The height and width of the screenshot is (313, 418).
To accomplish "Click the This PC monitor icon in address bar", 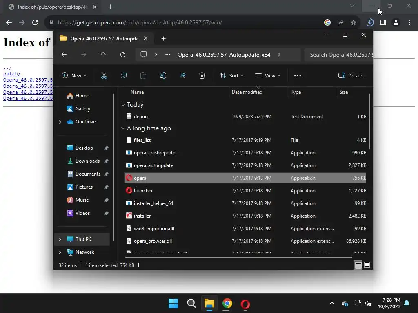I will pyautogui.click(x=144, y=55).
